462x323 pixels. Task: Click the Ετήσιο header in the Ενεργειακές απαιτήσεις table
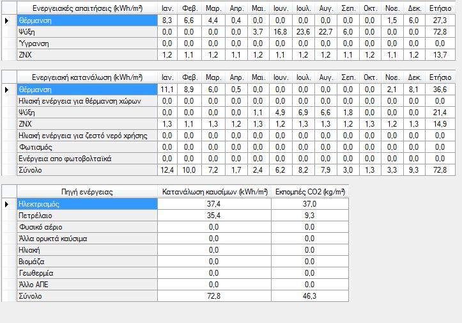[x=440, y=8]
